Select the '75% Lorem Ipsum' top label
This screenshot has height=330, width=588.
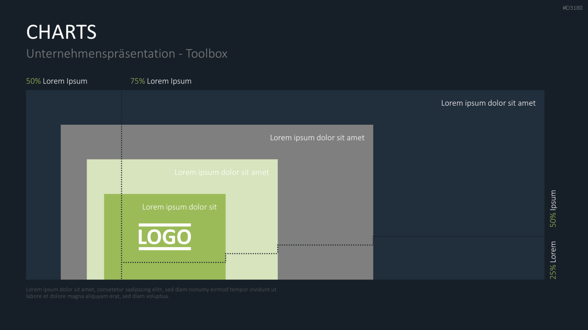161,81
